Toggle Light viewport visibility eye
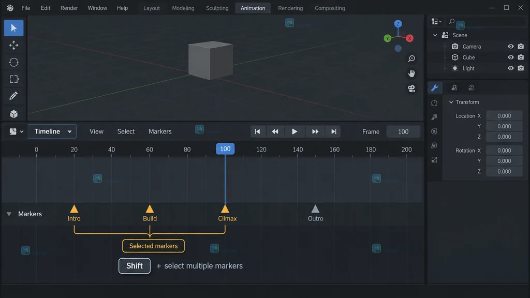 pyautogui.click(x=510, y=68)
